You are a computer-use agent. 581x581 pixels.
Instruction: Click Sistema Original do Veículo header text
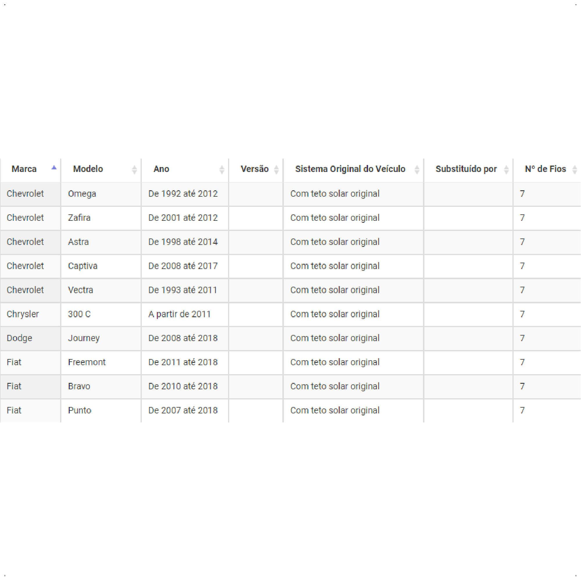point(350,169)
